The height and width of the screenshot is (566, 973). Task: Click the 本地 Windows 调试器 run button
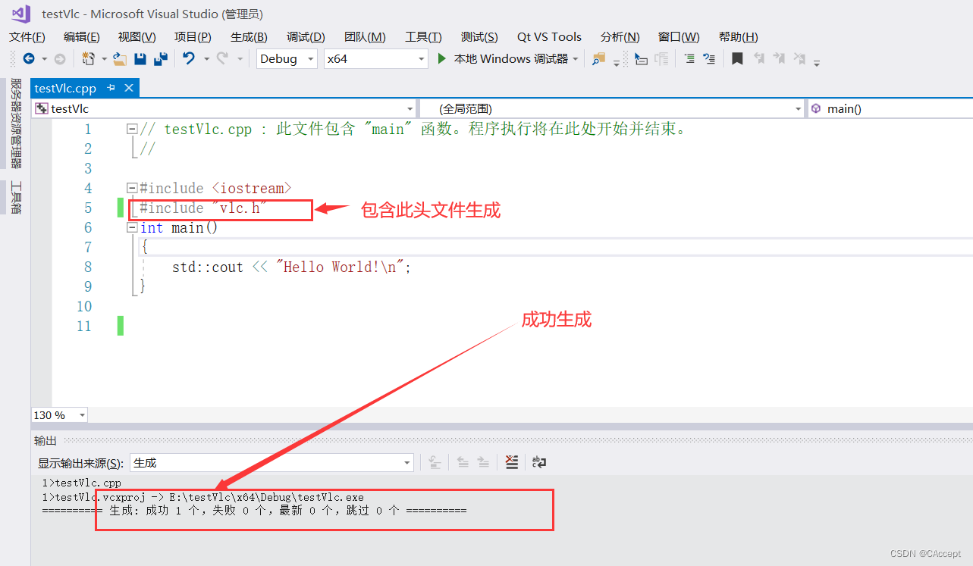pos(503,58)
